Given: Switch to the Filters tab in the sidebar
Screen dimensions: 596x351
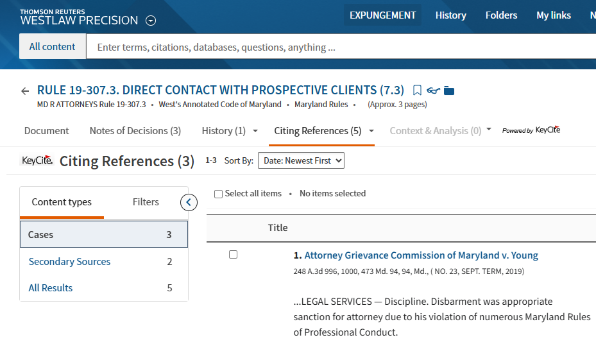Looking at the screenshot, I should (146, 202).
